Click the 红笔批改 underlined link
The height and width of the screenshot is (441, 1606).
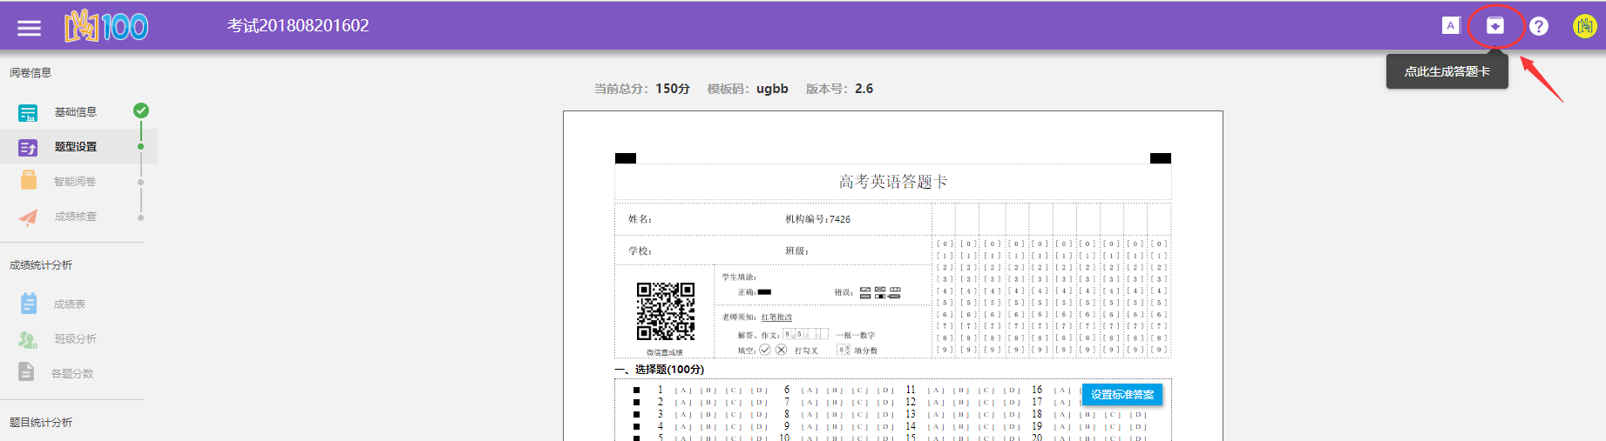776,317
